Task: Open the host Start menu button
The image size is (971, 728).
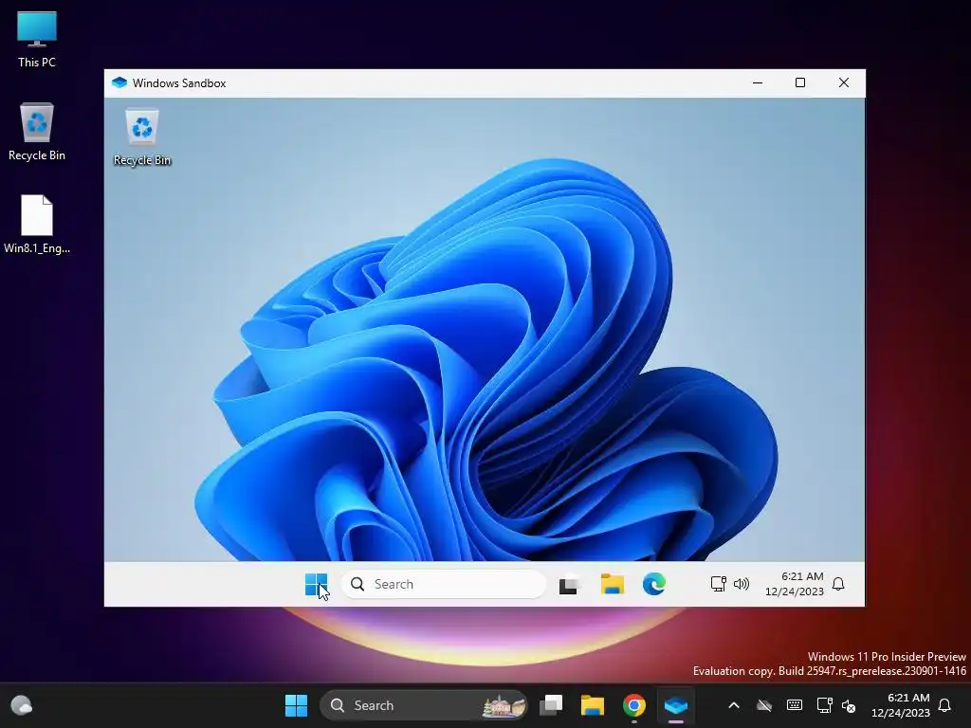Action: [296, 705]
